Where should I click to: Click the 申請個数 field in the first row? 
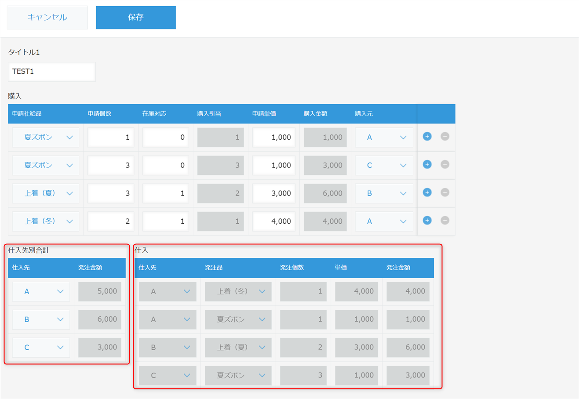coord(111,138)
